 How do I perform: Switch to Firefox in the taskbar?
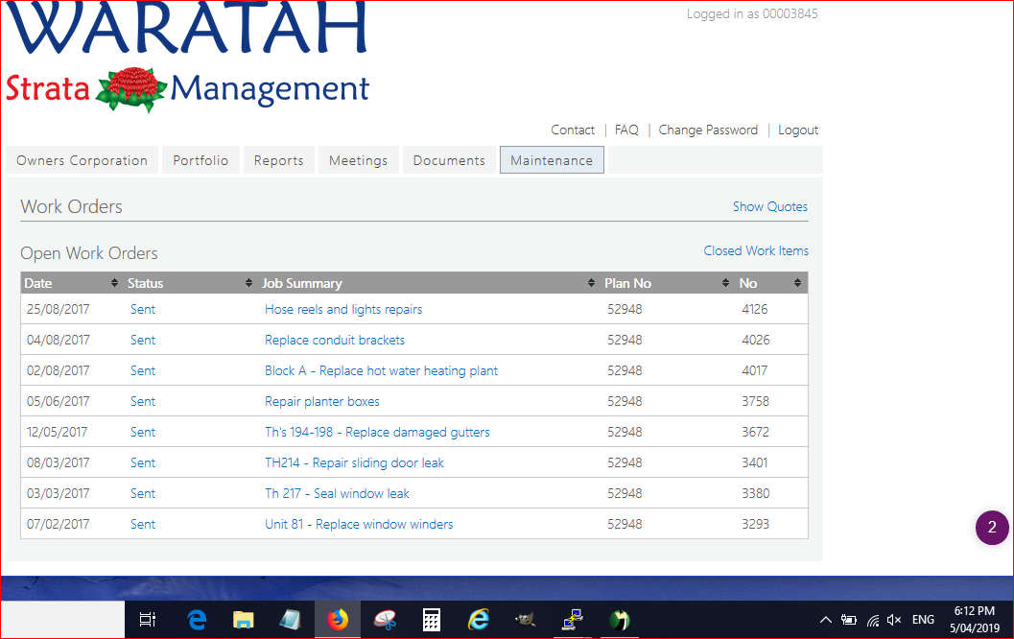click(337, 620)
